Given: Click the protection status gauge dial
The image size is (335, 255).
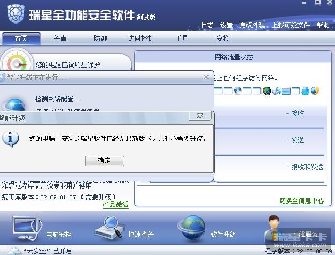Looking at the screenshot, I should 17,61.
